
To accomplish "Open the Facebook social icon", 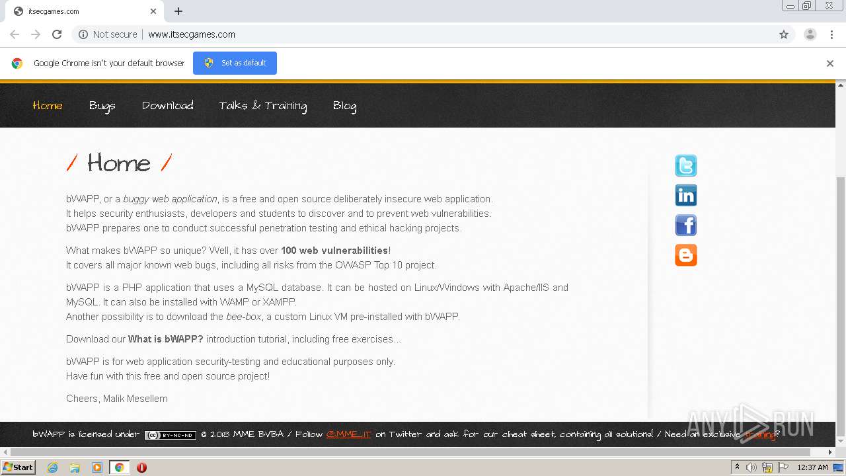I will [685, 225].
